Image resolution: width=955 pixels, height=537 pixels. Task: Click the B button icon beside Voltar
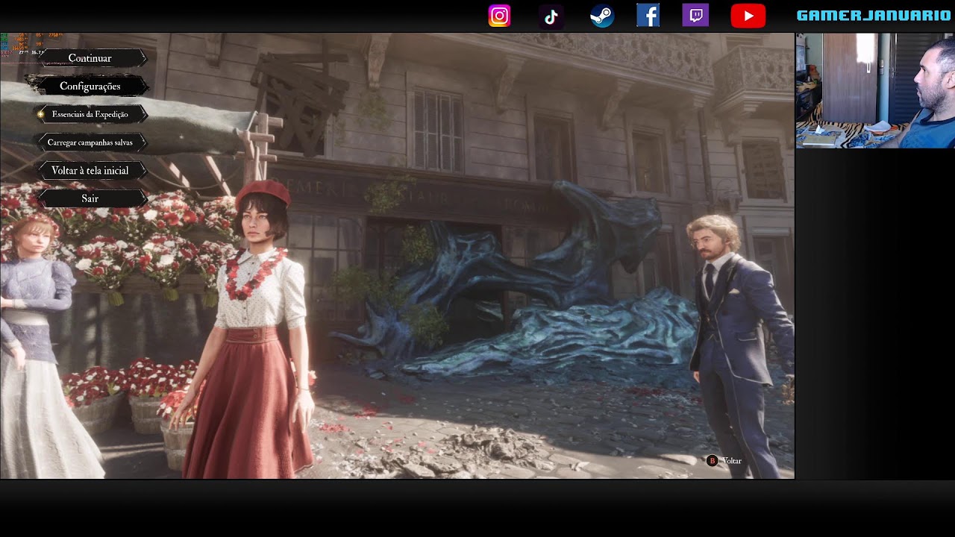712,461
